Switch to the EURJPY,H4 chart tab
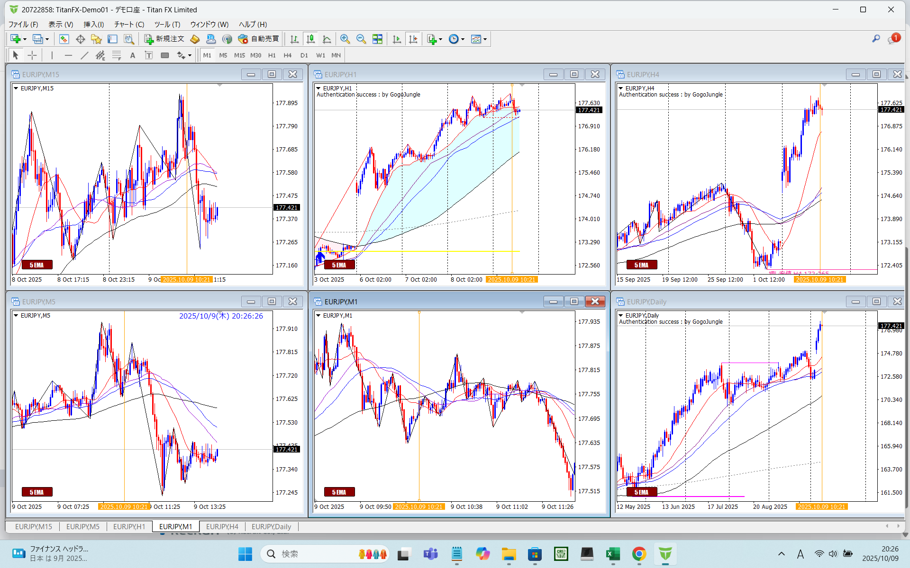This screenshot has height=568, width=910. pos(222,526)
